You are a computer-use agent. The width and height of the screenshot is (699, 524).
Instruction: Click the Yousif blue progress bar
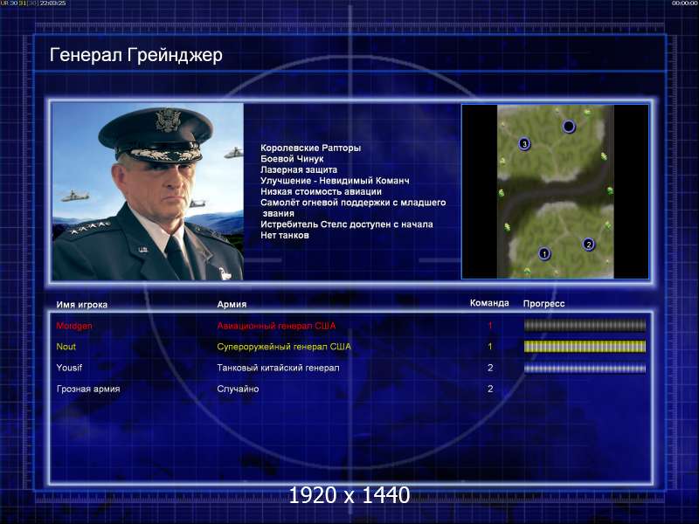585,368
